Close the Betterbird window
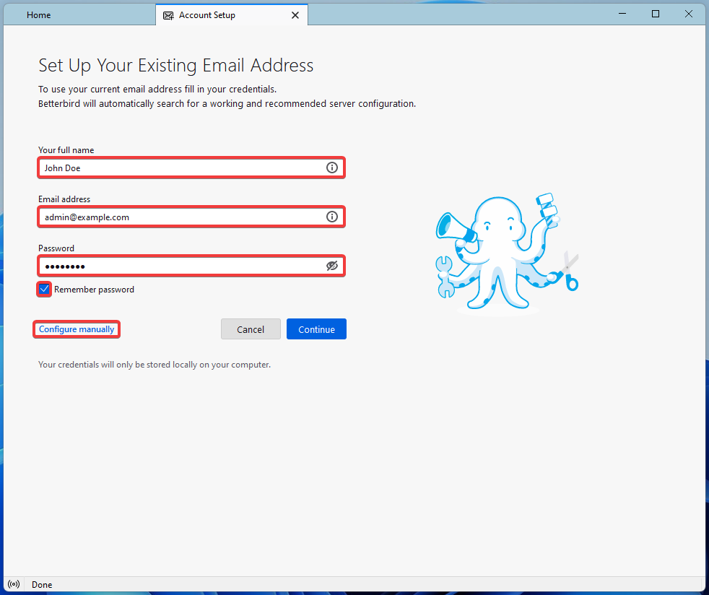 (689, 14)
